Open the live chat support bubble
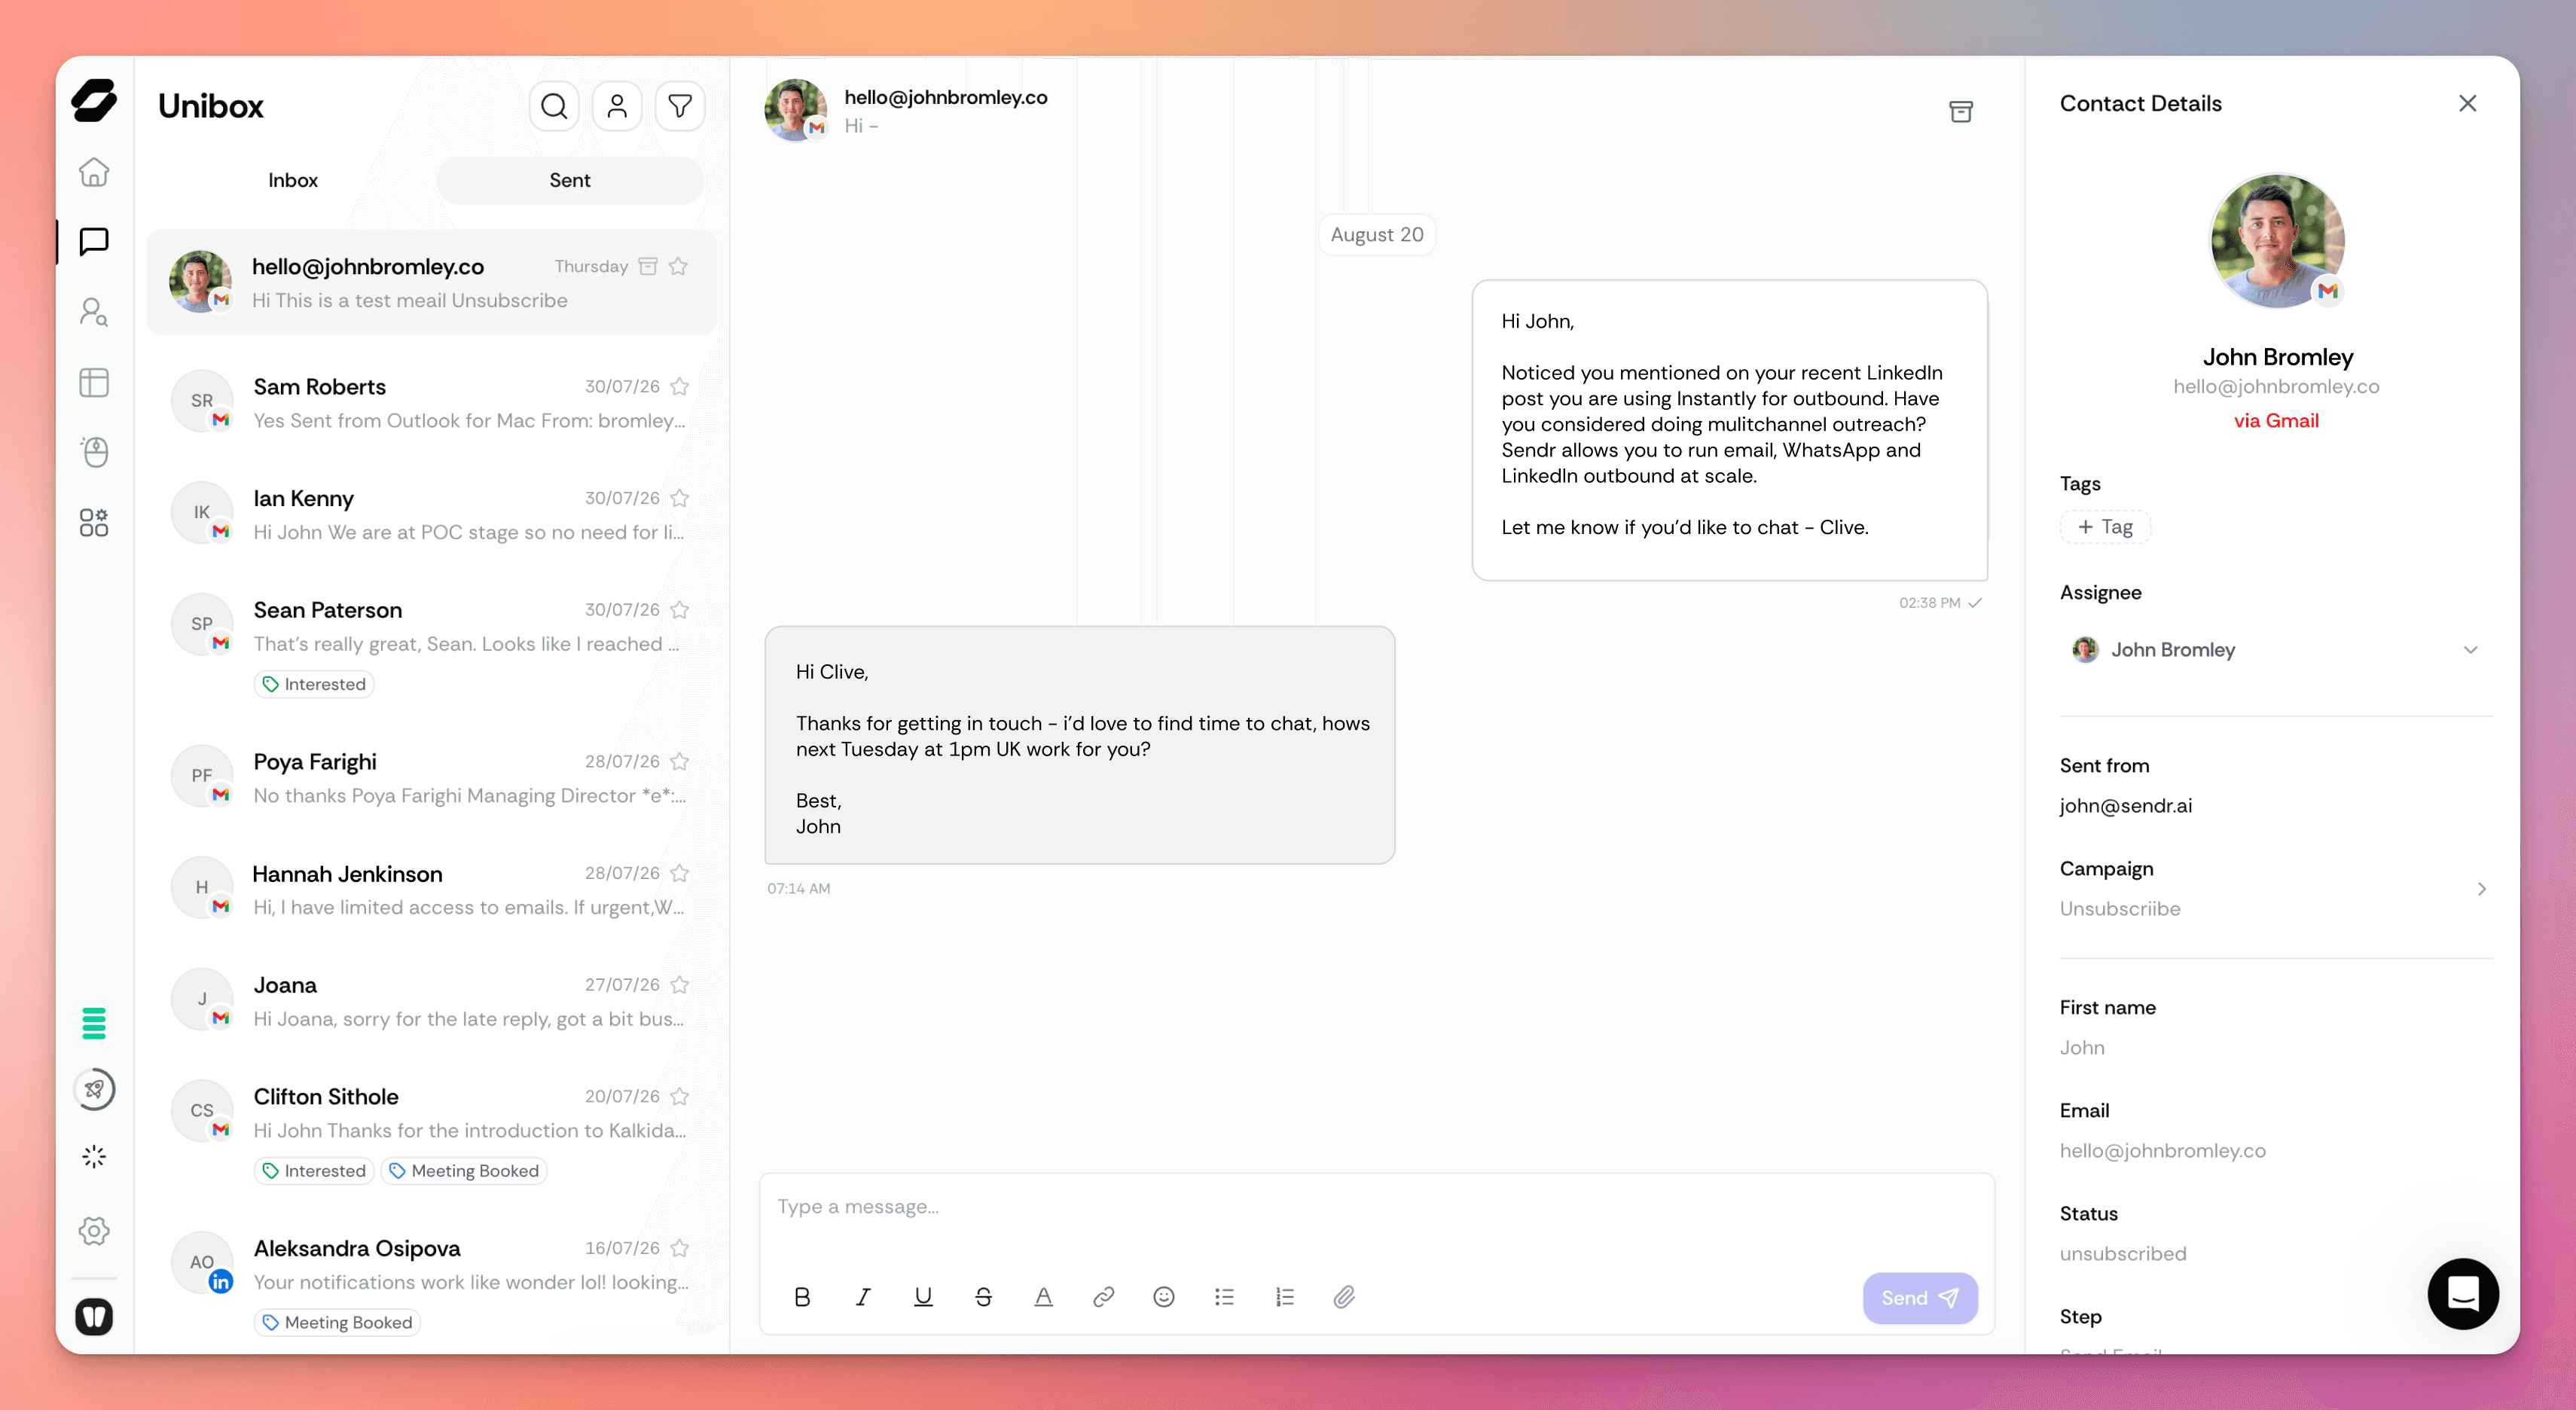Image resolution: width=2576 pixels, height=1410 pixels. click(2463, 1294)
